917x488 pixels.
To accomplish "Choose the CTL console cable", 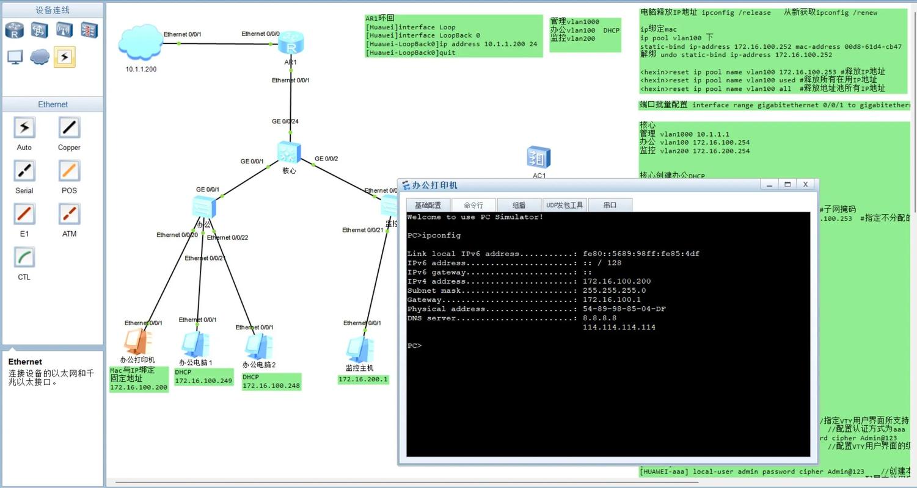I will [24, 258].
